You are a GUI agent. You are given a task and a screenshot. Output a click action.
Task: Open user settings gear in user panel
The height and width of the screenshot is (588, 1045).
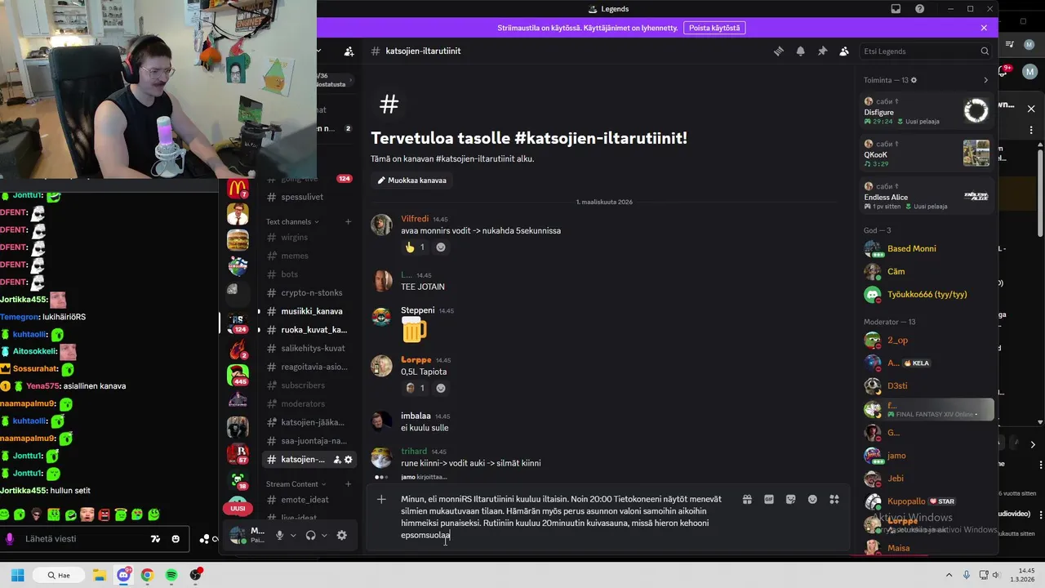tap(341, 536)
